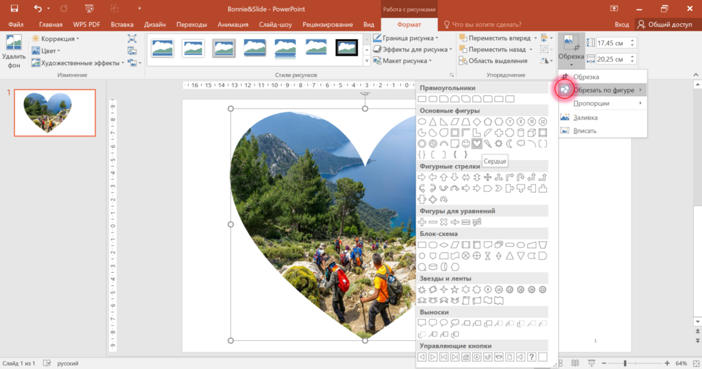Viewport: 702px width, 369px height.
Task: Click the zoom slider handle in status bar
Action: [x=625, y=364]
